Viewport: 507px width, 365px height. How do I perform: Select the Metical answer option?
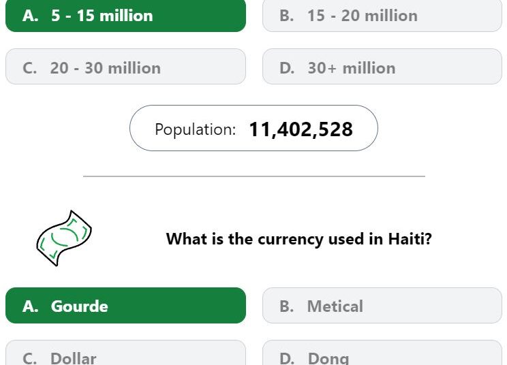pyautogui.click(x=382, y=306)
